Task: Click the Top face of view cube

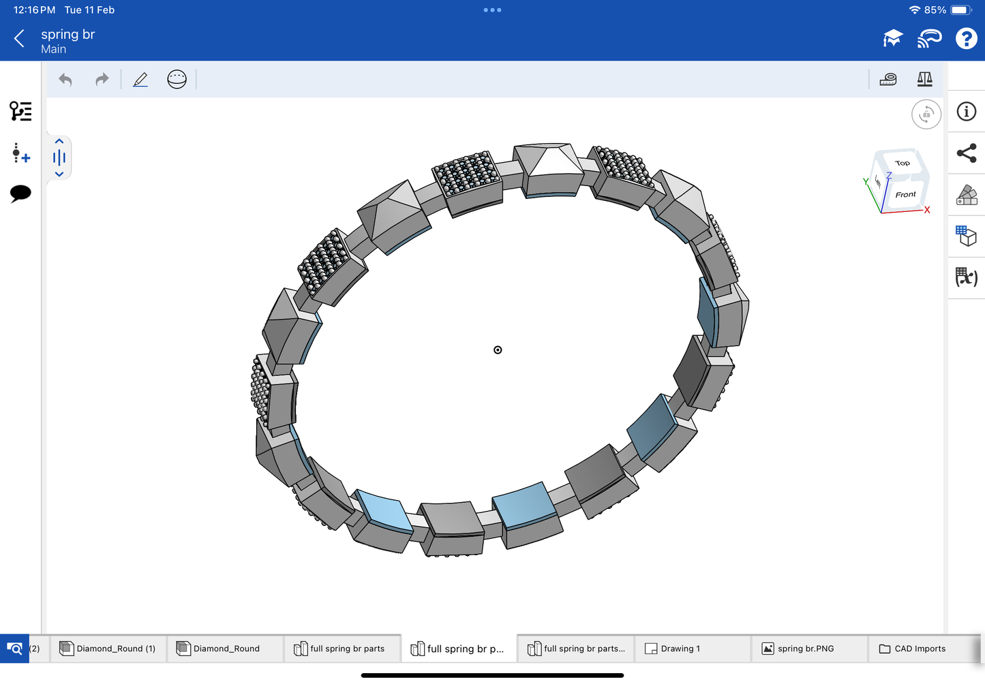Action: click(x=903, y=164)
